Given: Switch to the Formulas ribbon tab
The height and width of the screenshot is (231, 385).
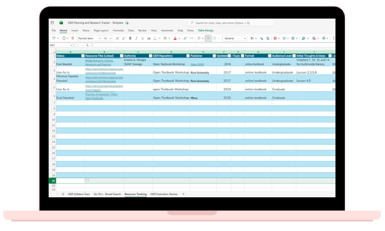Looking at the screenshot, I should click(x=118, y=30).
